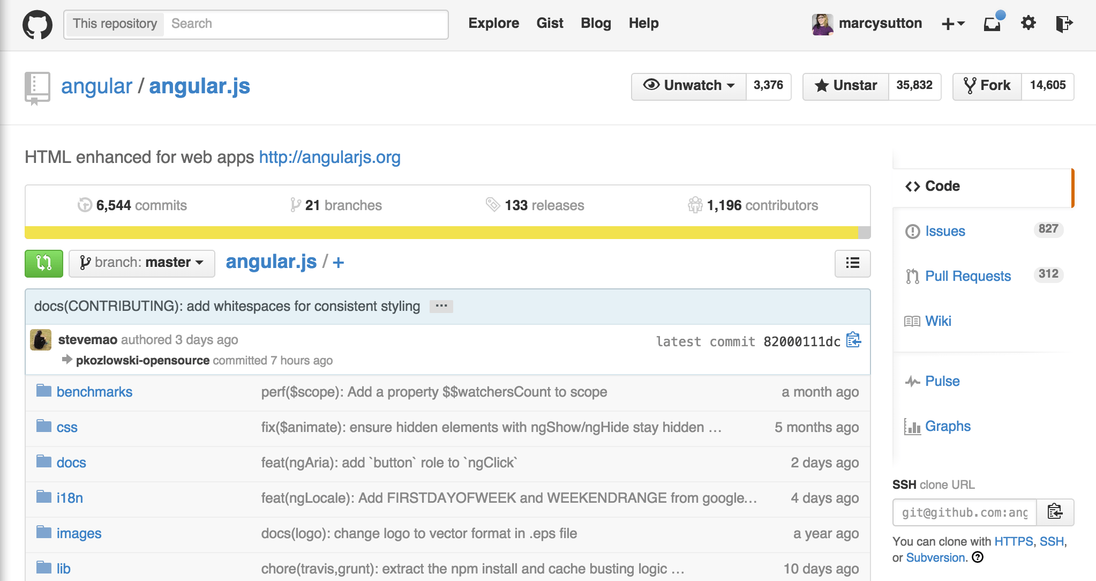Open the Unwatch dropdown
Screen dimensions: 1096x581
[x=689, y=86]
